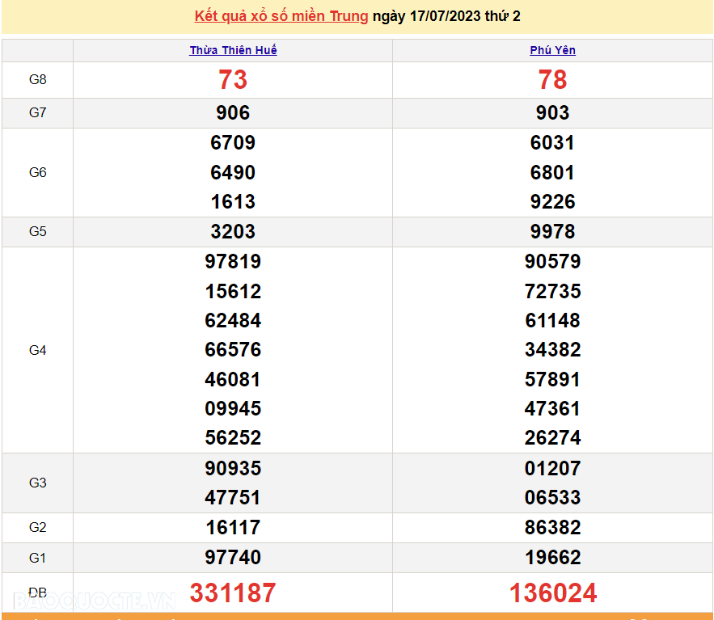Select the G1 number 97740
Image resolution: width=714 pixels, height=620 pixels.
click(x=233, y=557)
